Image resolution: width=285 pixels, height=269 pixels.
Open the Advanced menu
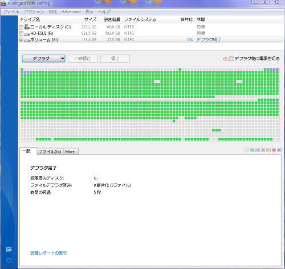(71, 11)
